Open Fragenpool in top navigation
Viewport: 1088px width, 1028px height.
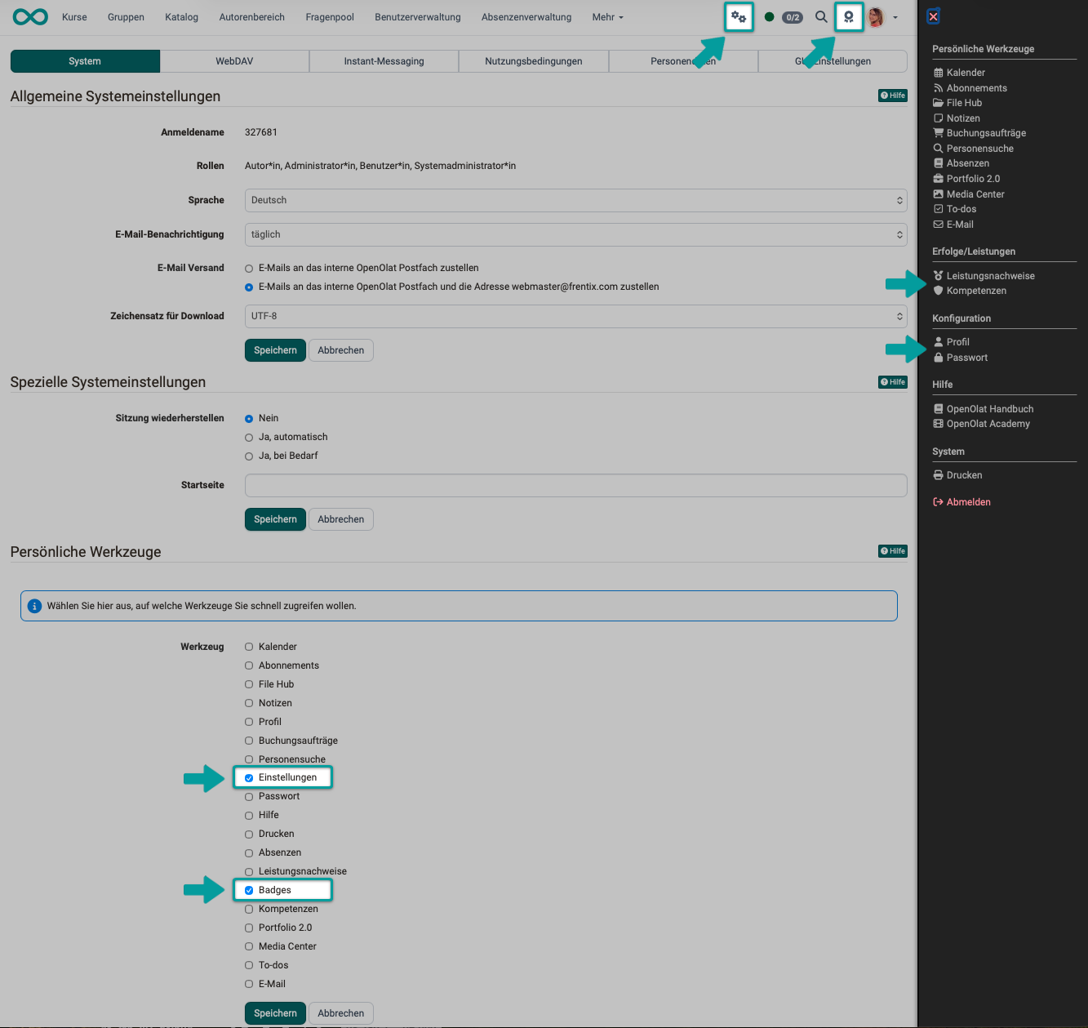pos(330,17)
